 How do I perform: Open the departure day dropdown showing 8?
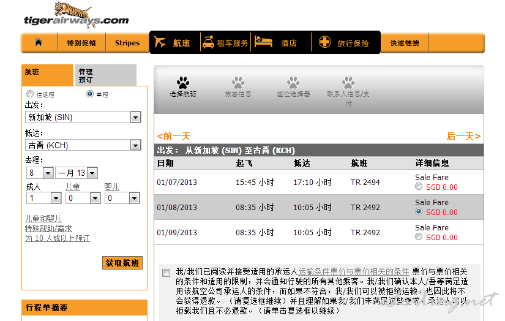coord(40,173)
